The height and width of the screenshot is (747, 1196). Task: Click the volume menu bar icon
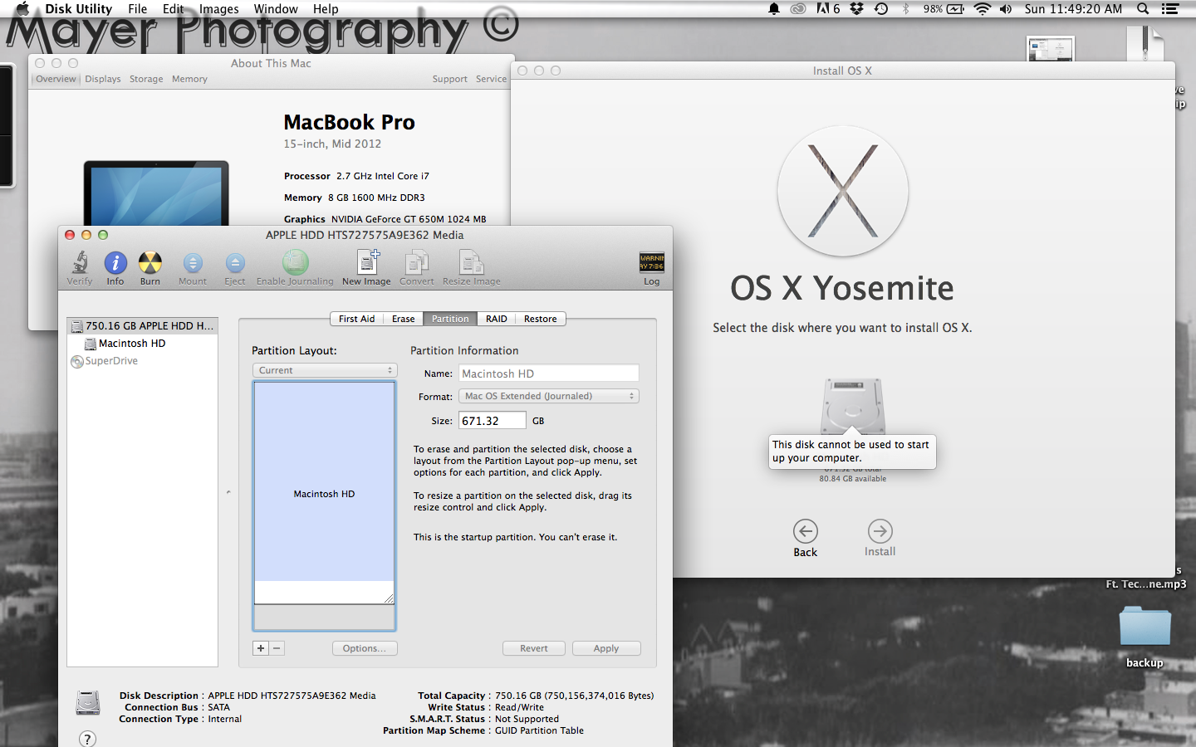pos(1006,9)
